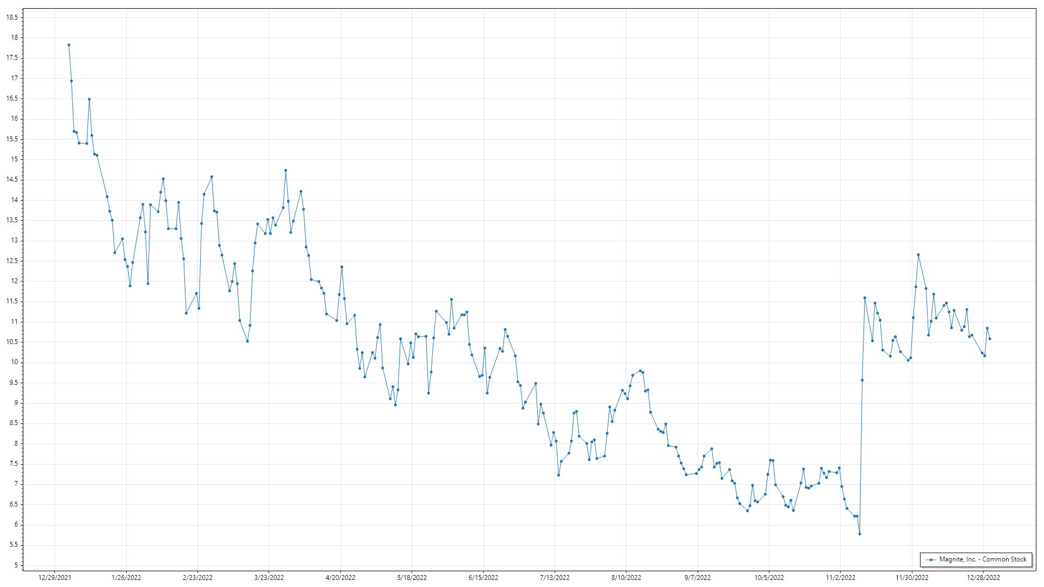Click the 11/2/2022 x-axis date label
Screen dimensions: 1044x587
point(841,578)
